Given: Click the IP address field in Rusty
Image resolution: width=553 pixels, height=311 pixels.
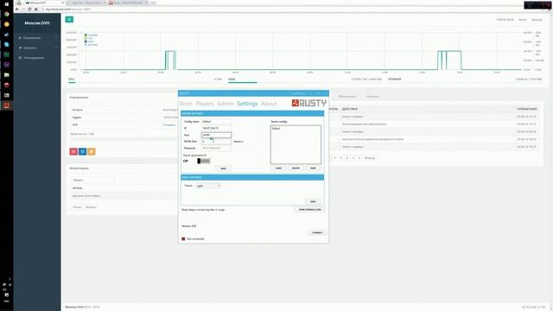Looking at the screenshot, I should point(216,128).
